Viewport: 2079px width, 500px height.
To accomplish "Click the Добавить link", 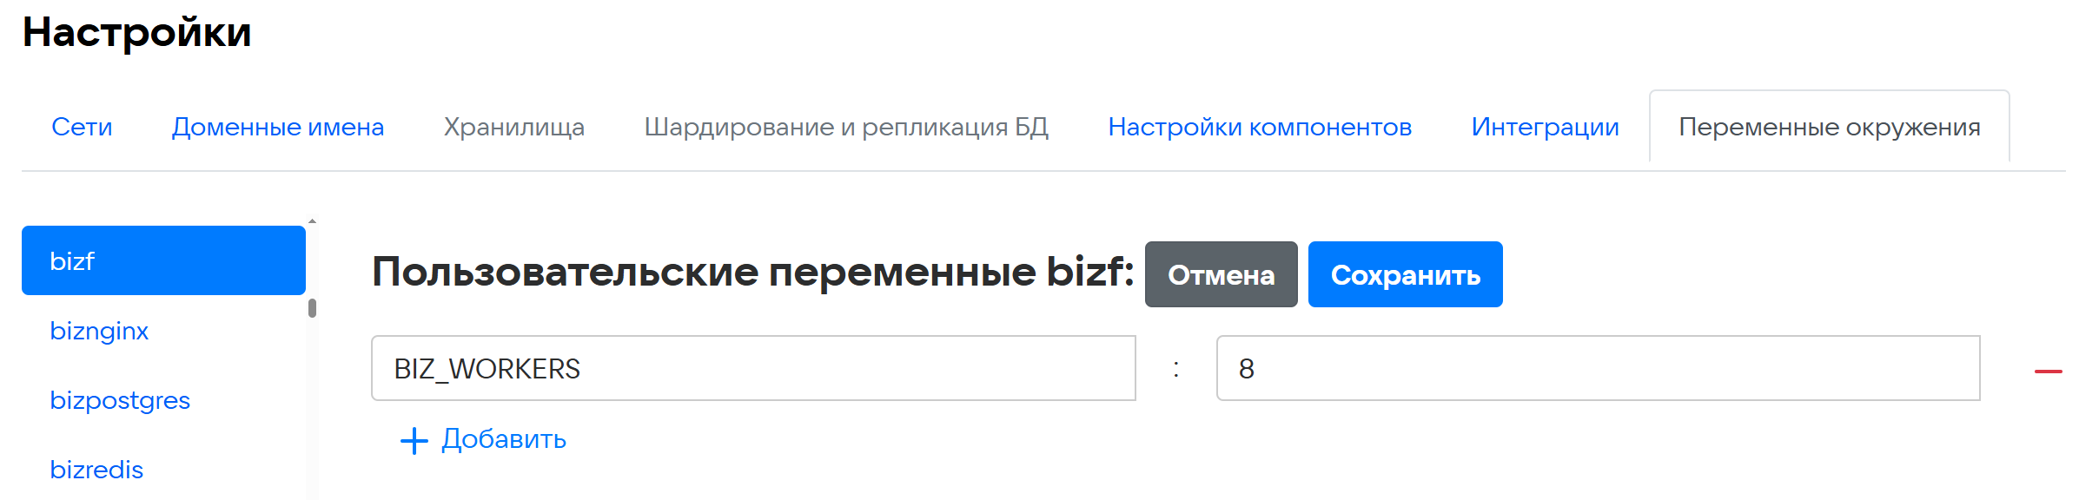I will pyautogui.click(x=504, y=439).
